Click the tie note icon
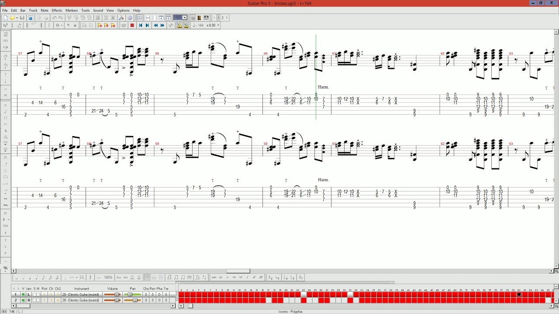Viewport: 559px width, 314px height. (99, 277)
